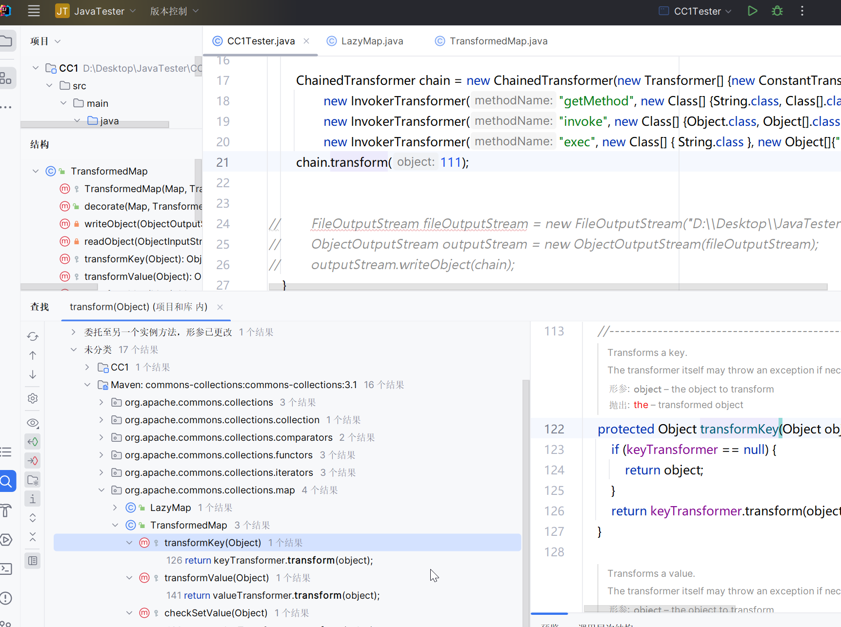
Task: Collapse the org.apache.commons.collections.map package node
Action: [x=101, y=490]
